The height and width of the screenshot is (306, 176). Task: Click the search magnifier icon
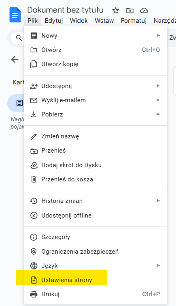click(19, 38)
